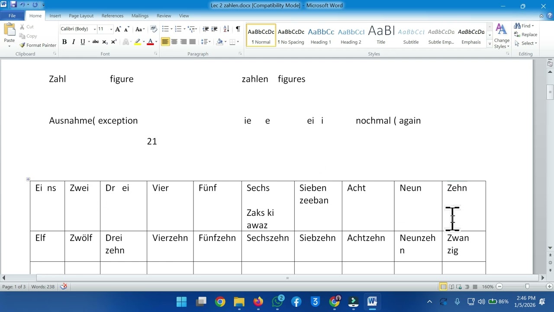Click the Text Effects glowing A icon
Viewport: 554px width, 312px height.
click(x=126, y=42)
